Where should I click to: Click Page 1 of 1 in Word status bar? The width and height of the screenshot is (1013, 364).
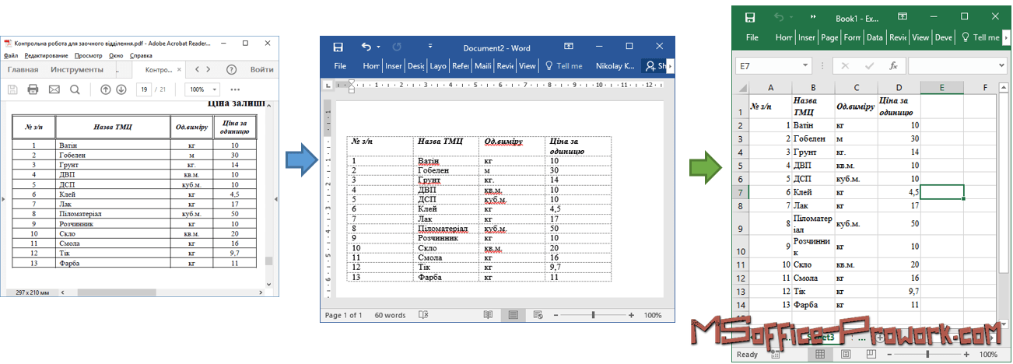click(343, 315)
